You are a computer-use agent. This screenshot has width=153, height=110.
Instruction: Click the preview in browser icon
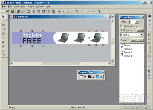(x=54, y=11)
